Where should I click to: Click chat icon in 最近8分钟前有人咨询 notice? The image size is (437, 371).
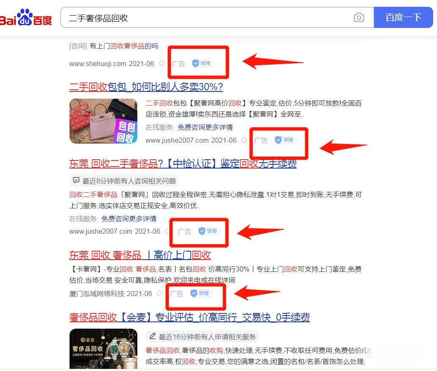tap(76, 180)
